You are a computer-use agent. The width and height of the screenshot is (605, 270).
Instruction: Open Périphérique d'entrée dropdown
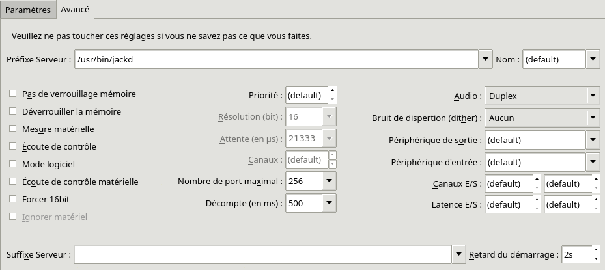pyautogui.click(x=592, y=162)
